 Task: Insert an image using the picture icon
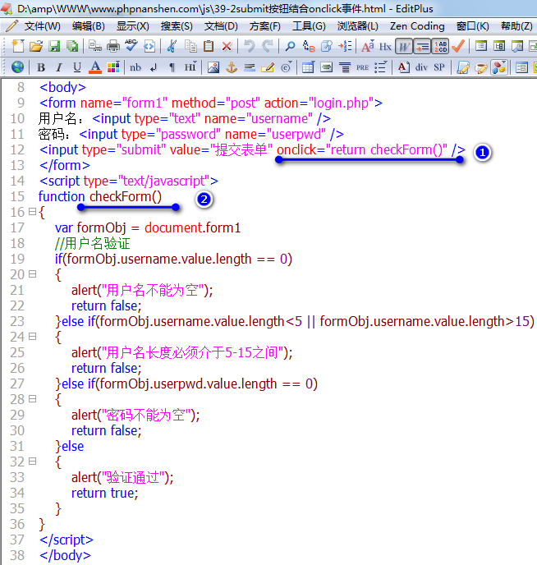click(213, 67)
